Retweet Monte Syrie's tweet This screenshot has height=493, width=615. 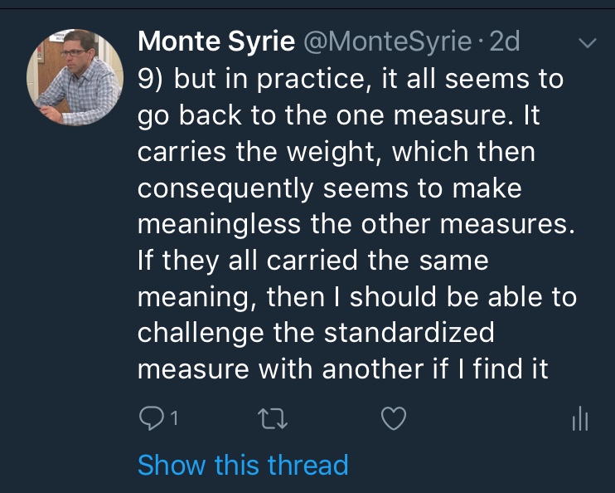[x=270, y=420]
